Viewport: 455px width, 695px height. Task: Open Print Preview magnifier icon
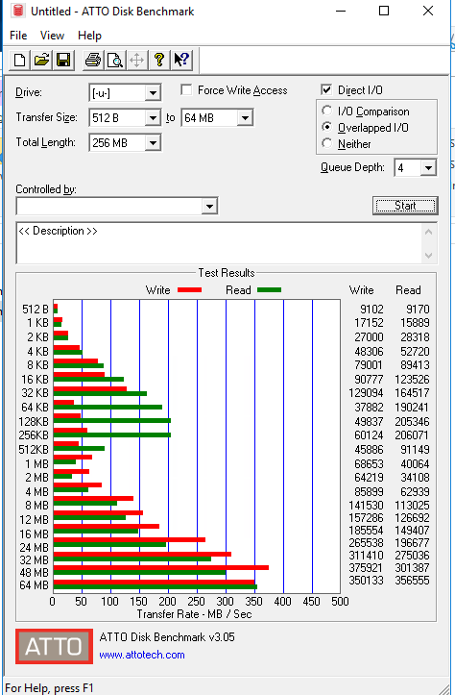(115, 60)
